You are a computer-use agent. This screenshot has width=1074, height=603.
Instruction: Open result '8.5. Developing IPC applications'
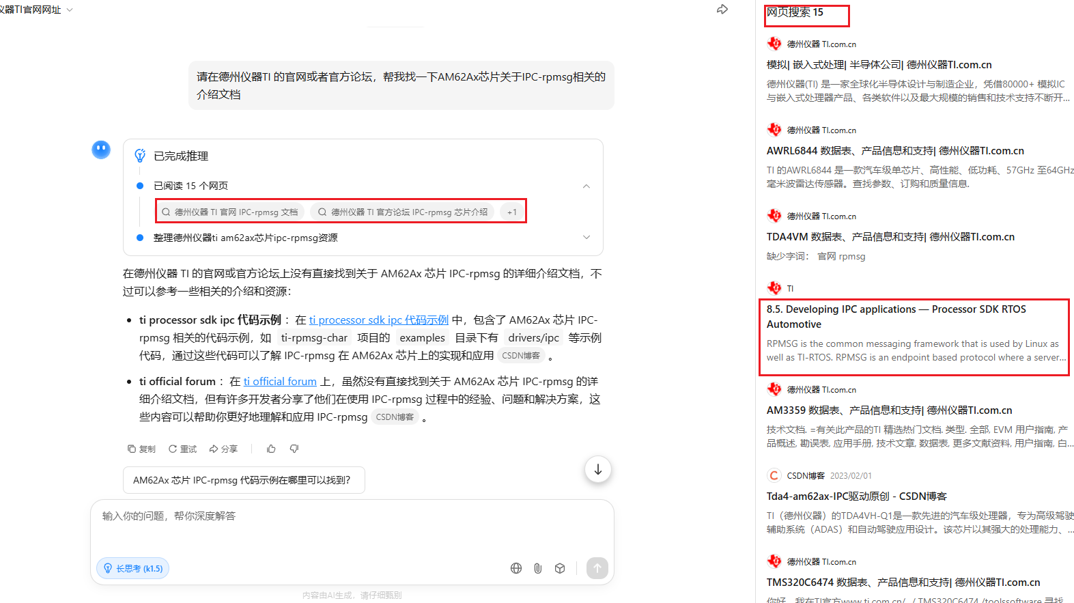(x=896, y=316)
